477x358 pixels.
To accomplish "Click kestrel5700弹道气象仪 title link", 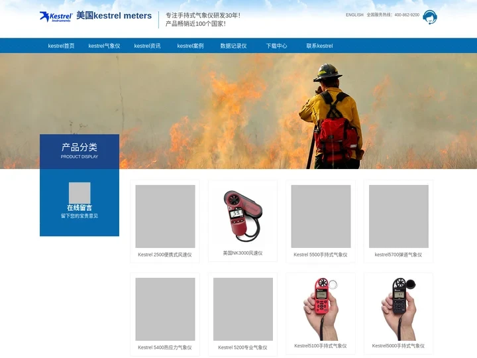I will (x=399, y=255).
